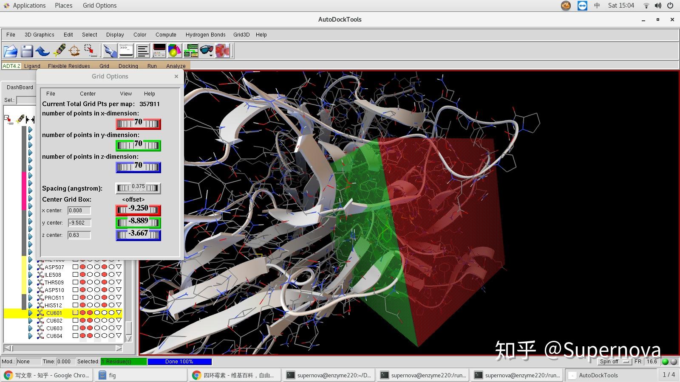The width and height of the screenshot is (680, 382).
Task: Open the 3D Graphics menu
Action: click(x=39, y=35)
